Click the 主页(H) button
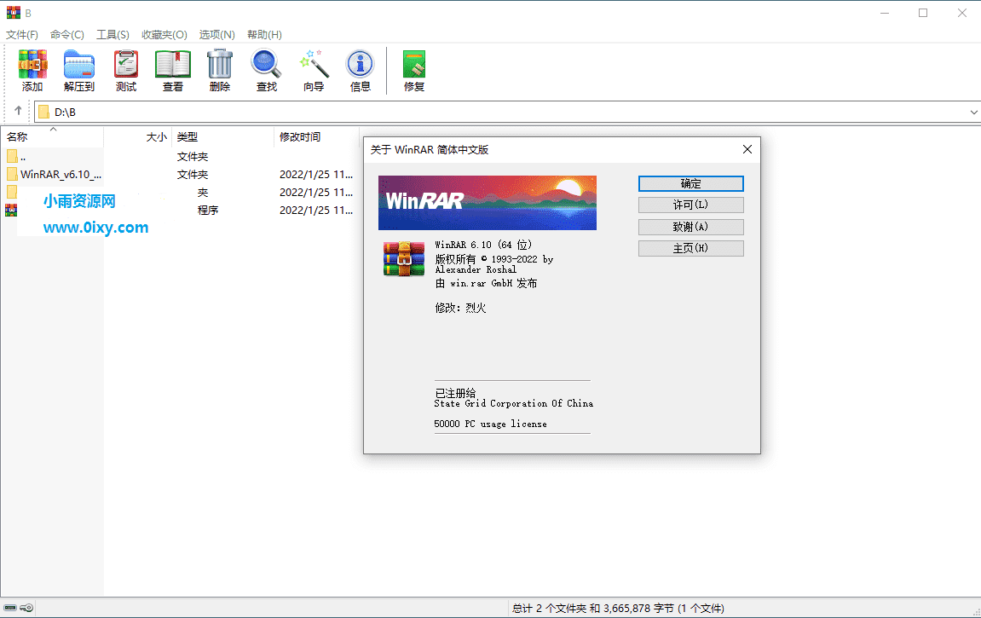This screenshot has width=981, height=618. (690, 248)
